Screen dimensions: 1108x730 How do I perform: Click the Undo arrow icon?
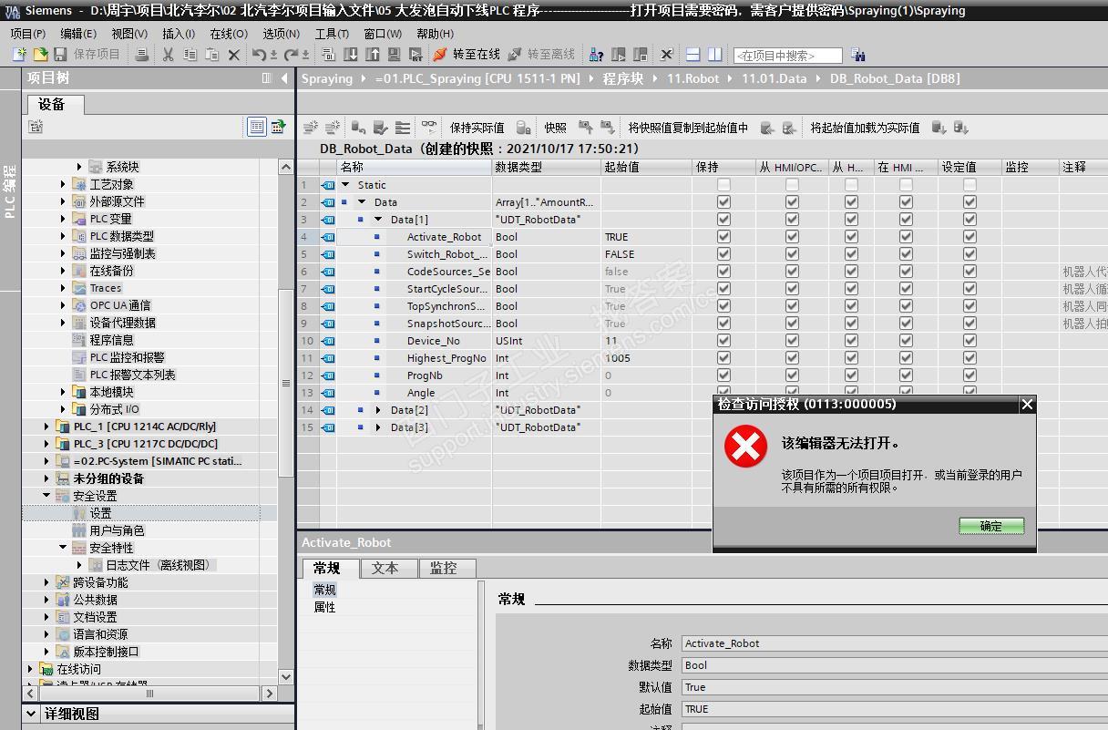click(259, 55)
